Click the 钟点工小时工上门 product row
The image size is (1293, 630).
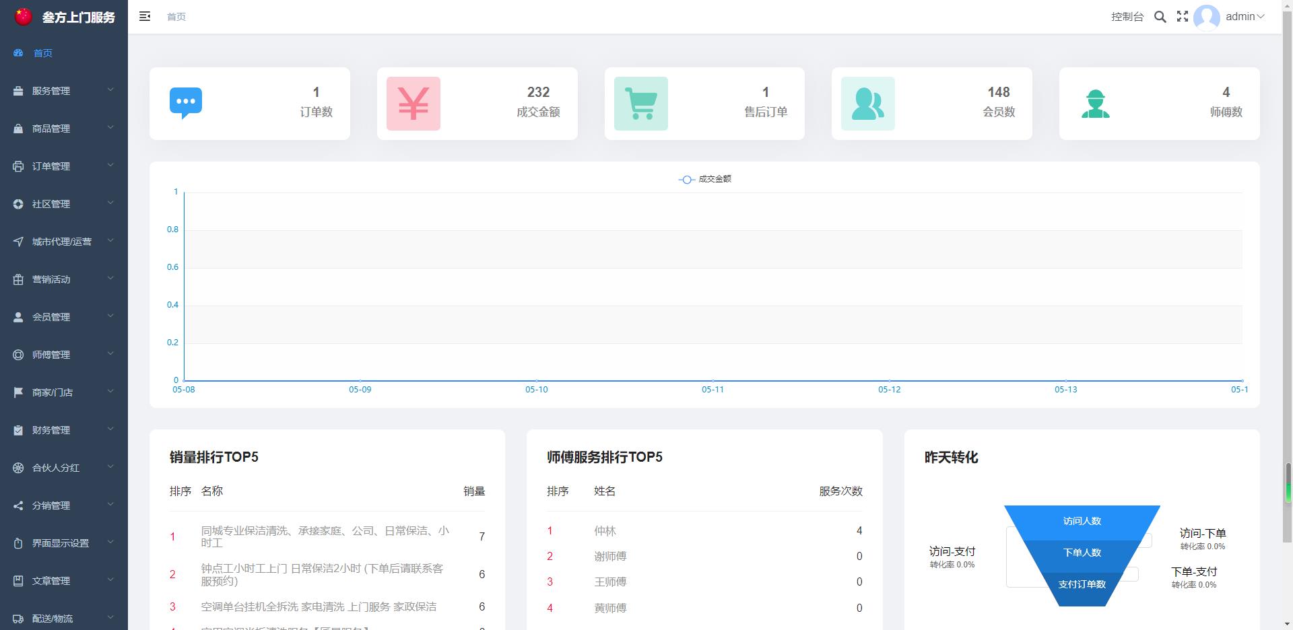click(327, 575)
